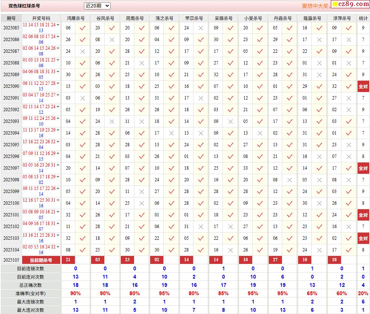Click the 谷风 check mark in row 2025099
Image resolution: width=370 pixels, height=314 pixels.
pyautogui.click(x=112, y=191)
